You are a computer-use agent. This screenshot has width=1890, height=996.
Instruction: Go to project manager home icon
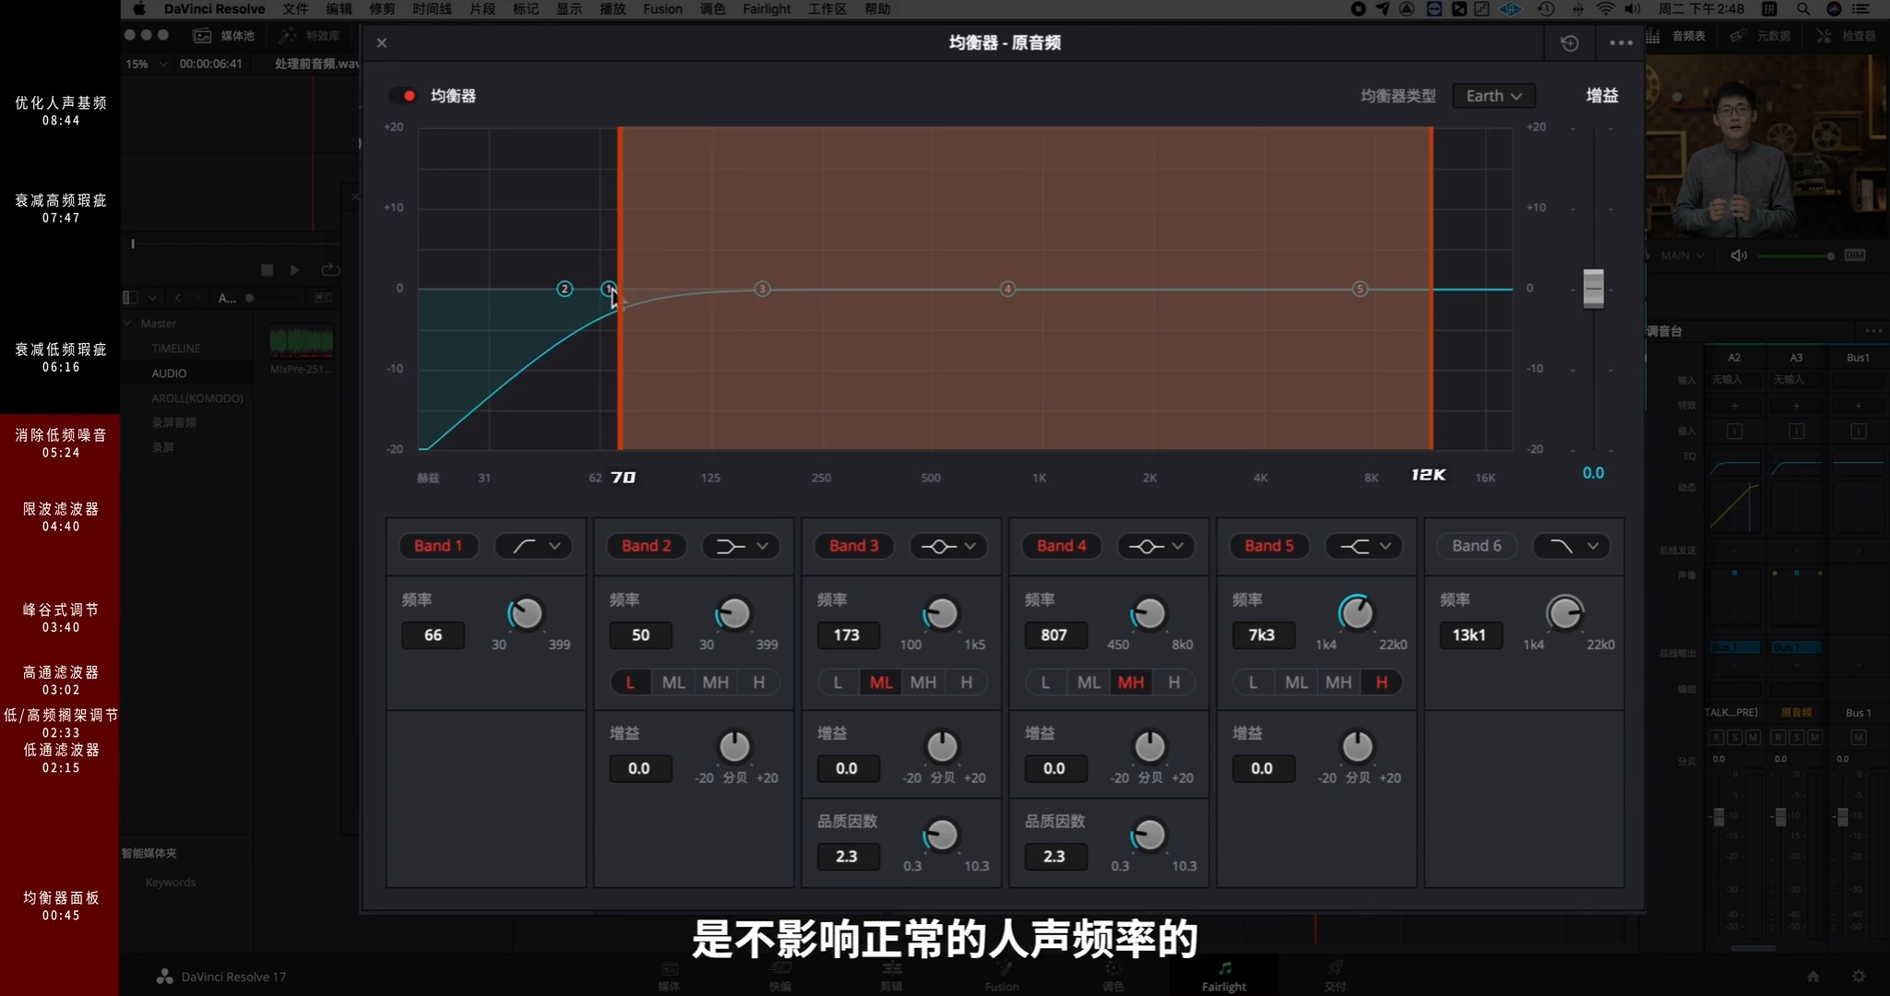1813,976
